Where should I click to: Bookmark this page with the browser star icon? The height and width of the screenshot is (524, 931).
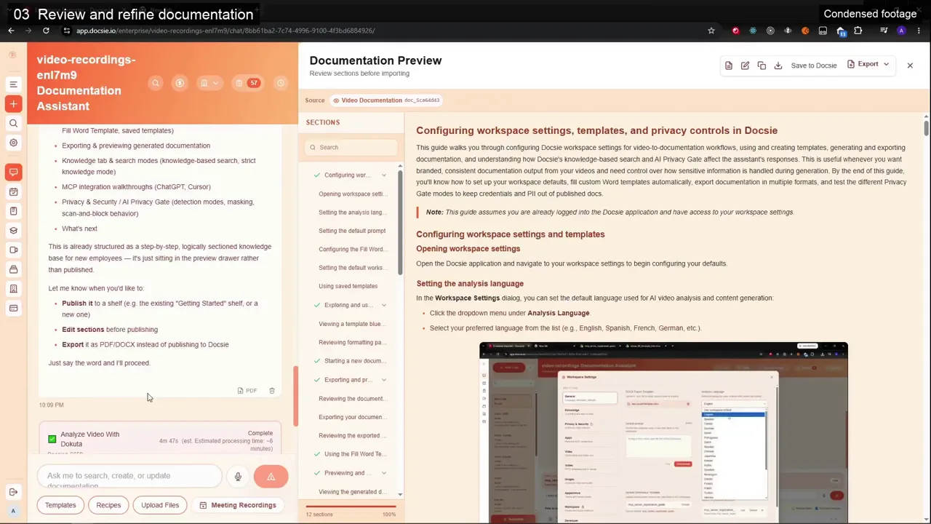point(711,31)
